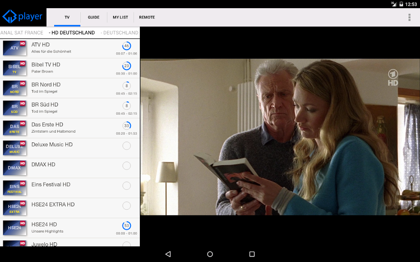The width and height of the screenshot is (420, 262).
Task: Tap the 3G signal status icon
Action: tap(394, 4)
